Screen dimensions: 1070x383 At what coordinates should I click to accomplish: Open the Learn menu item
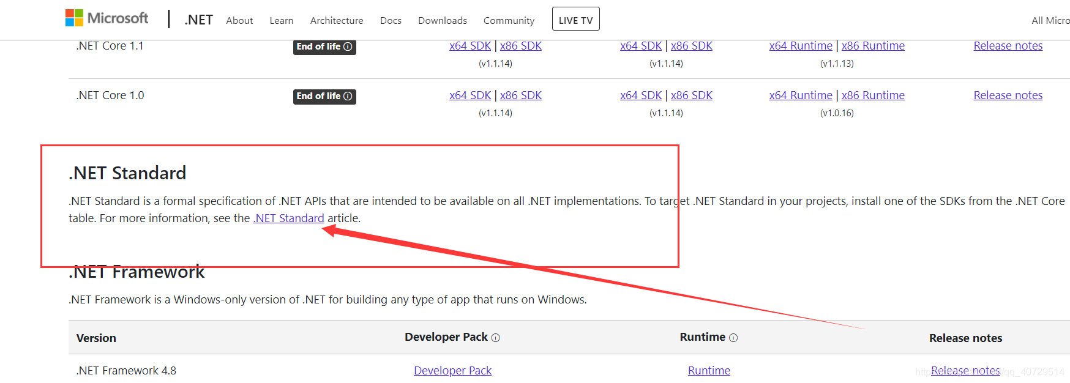282,20
